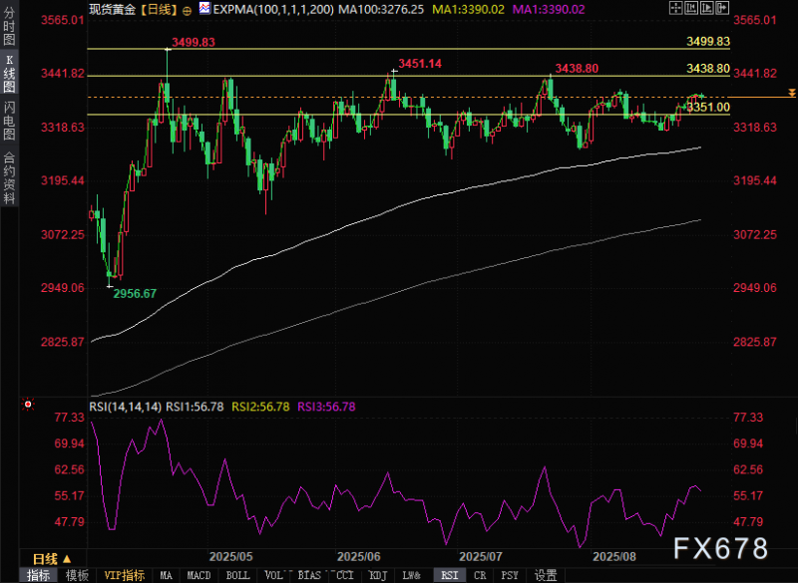Click the 2025/08 date axis label
Image resolution: width=798 pixels, height=583 pixels.
point(614,556)
